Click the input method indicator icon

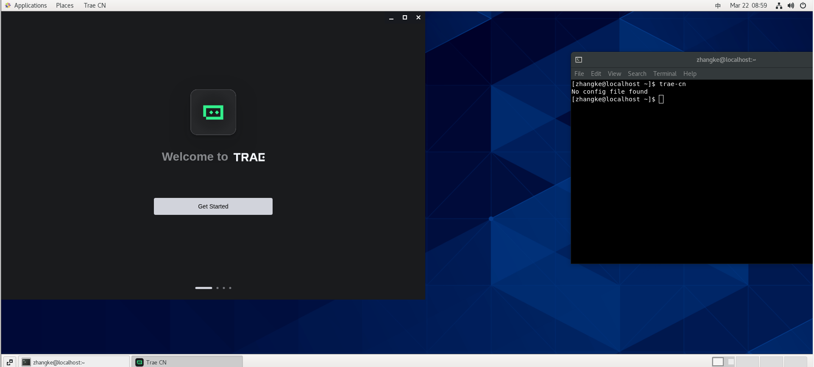718,6
